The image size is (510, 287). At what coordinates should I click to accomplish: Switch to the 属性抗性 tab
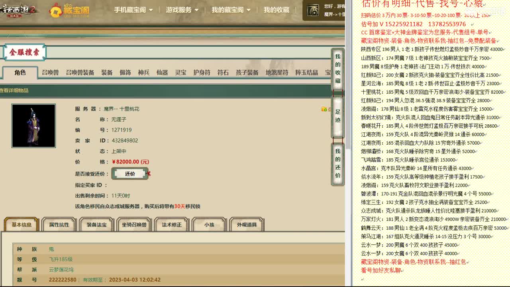(x=59, y=224)
